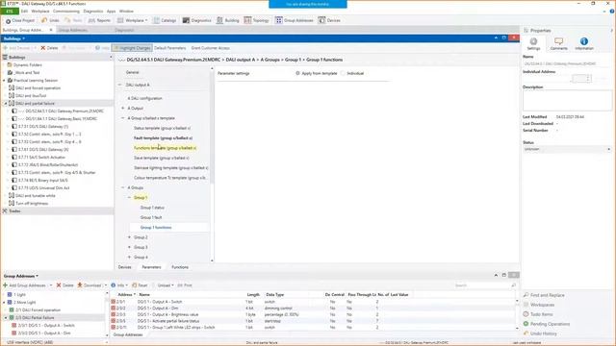Switch to the Devices tab at bottom
Viewport: 616px width, 346px height.
click(124, 267)
